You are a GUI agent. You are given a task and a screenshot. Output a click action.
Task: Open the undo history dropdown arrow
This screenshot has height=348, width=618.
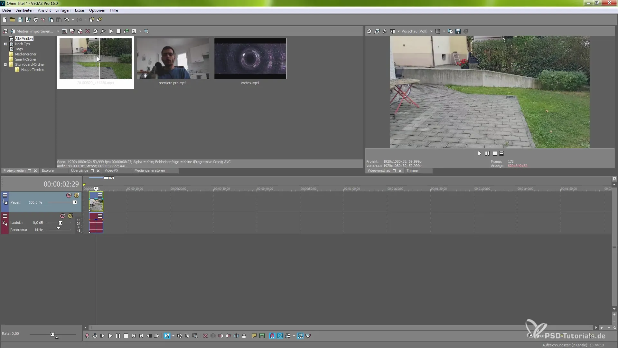tap(73, 20)
